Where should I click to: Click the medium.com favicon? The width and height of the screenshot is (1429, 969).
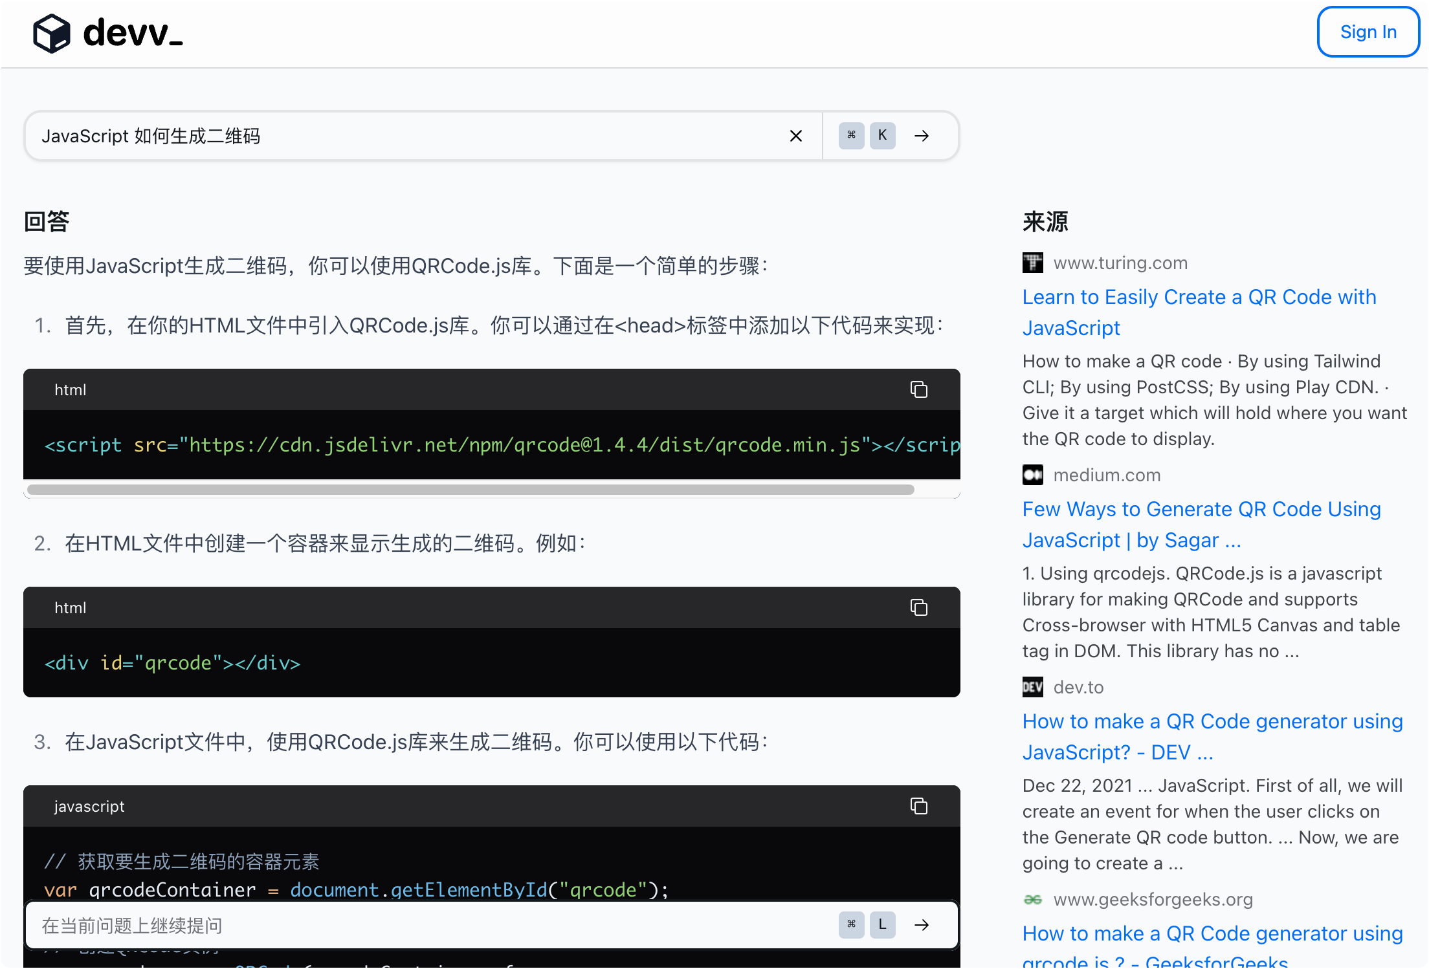[1033, 475]
